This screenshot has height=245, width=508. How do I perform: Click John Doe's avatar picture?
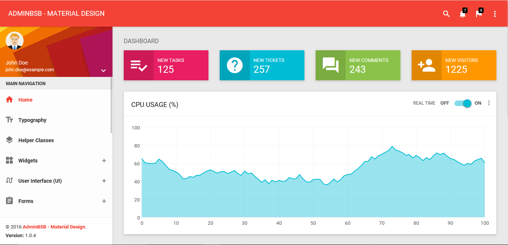coord(15,41)
